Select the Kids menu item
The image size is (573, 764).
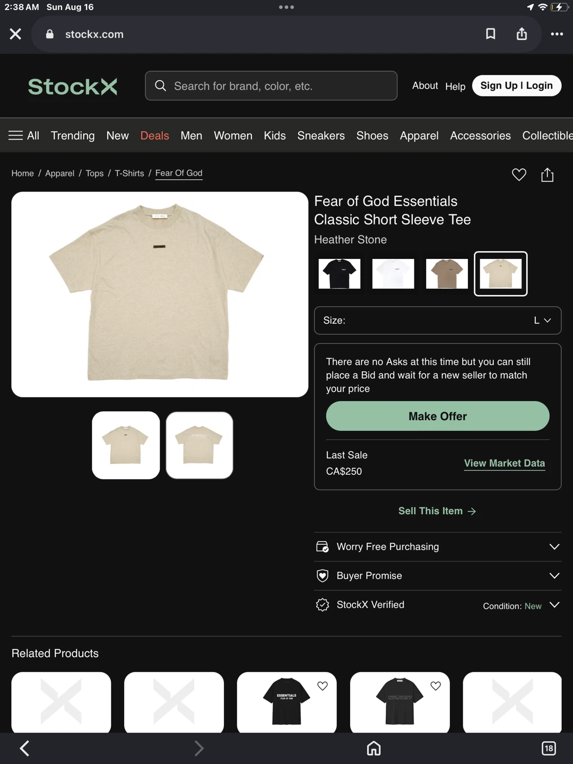click(275, 136)
